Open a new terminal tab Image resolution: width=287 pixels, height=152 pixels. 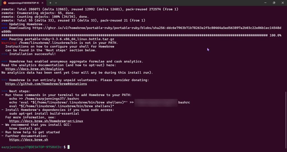50,3
